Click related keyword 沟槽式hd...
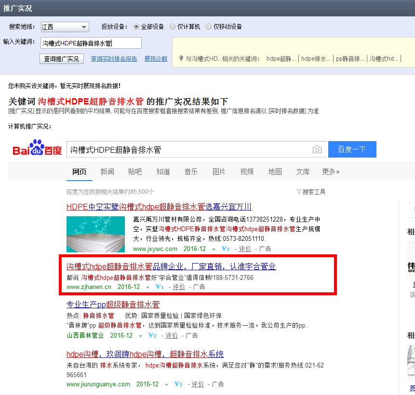This screenshot has width=415, height=395. click(384, 59)
